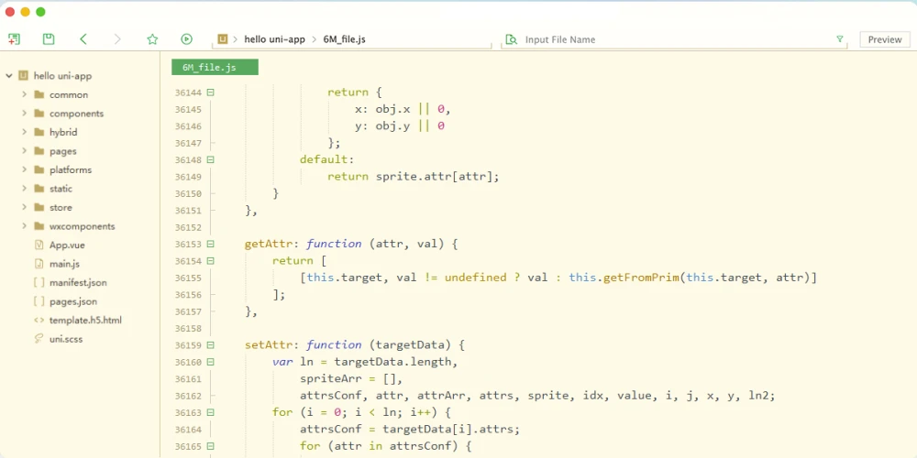This screenshot has height=458, width=917.
Task: Click the pages.json bracket icon
Action: tap(39, 301)
